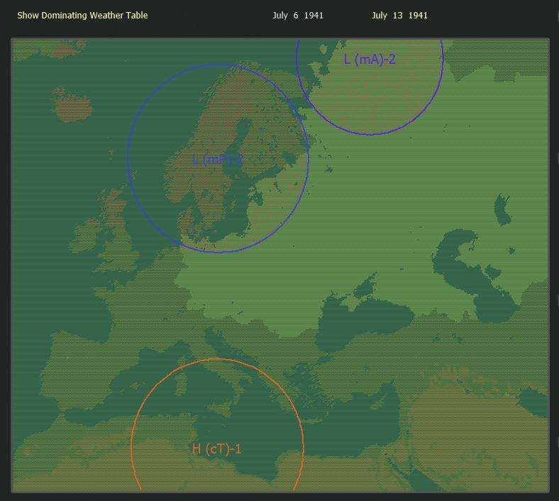Click the L (mA)-2 weather system label
Image resolution: width=559 pixels, height=501 pixels.
tap(370, 59)
